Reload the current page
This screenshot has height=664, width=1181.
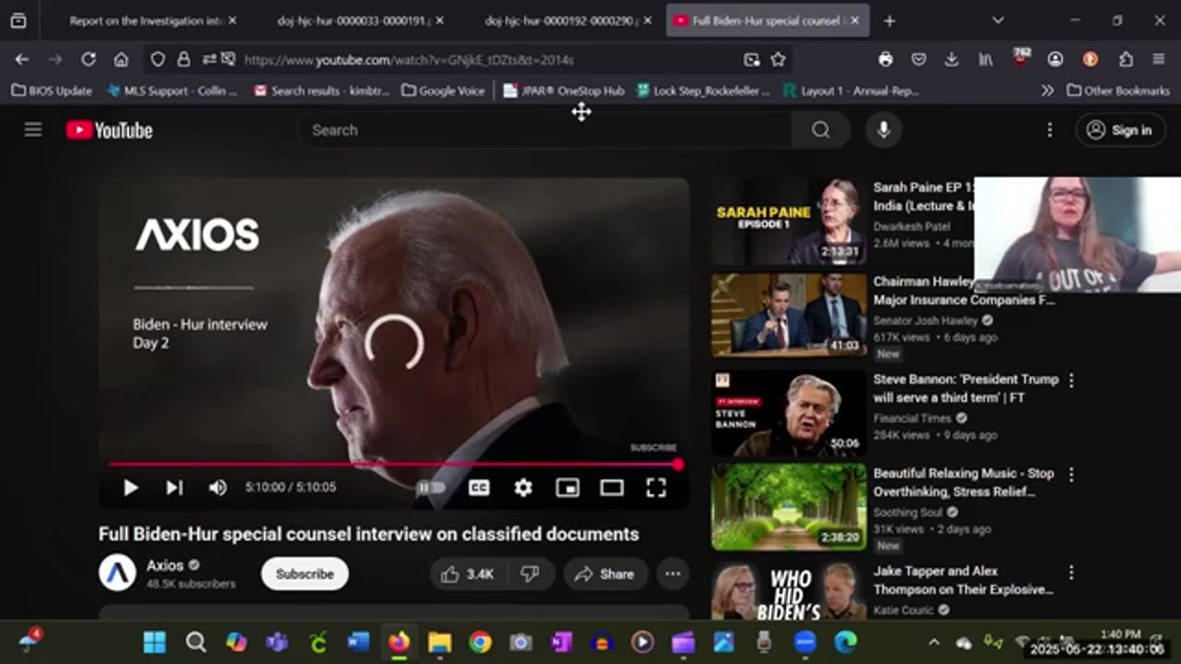(89, 59)
